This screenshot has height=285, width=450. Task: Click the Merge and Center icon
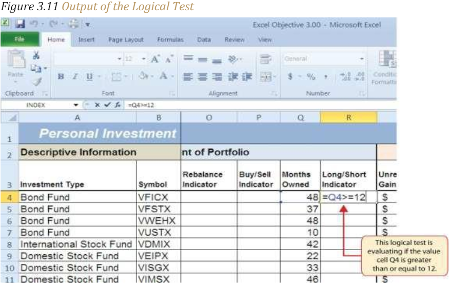point(266,76)
